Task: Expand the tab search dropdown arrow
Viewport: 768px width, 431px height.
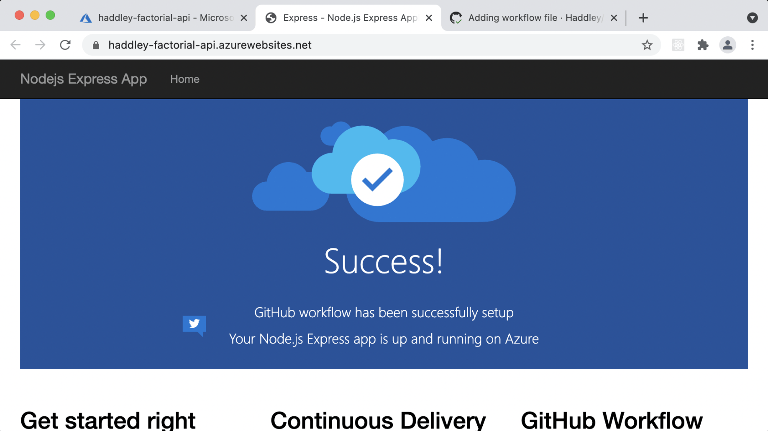Action: [x=752, y=18]
